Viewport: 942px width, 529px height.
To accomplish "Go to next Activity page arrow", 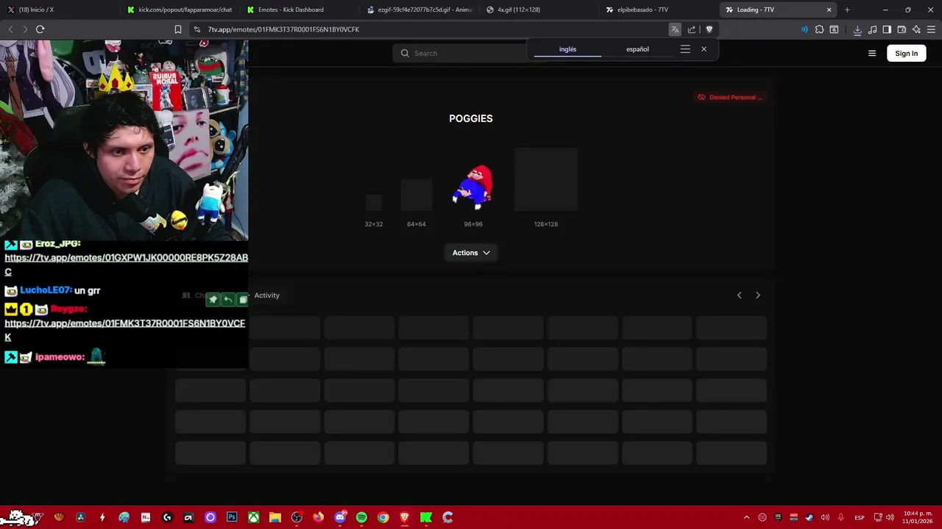I will click(x=758, y=295).
